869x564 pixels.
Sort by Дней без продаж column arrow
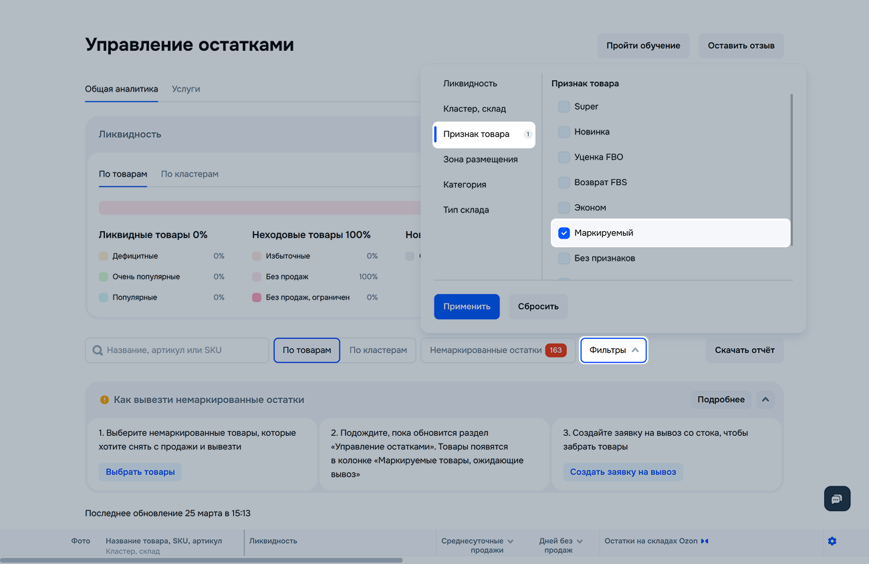pyautogui.click(x=579, y=541)
